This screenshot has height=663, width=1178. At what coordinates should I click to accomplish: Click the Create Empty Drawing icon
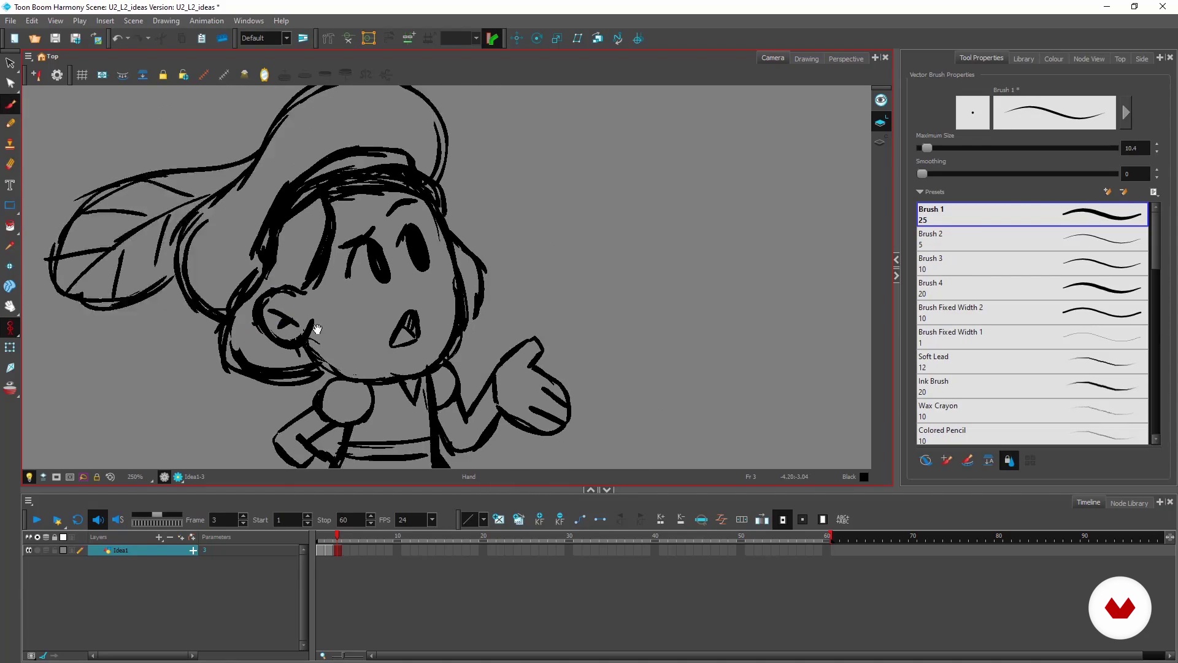[499, 519]
